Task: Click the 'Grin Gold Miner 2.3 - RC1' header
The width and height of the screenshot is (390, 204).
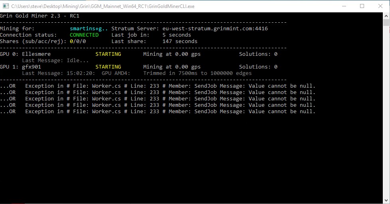Action: pos(40,16)
